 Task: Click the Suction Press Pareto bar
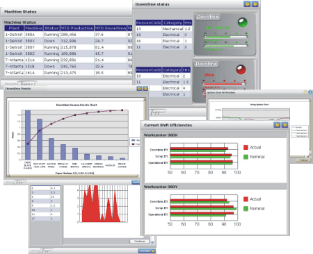click(51, 149)
